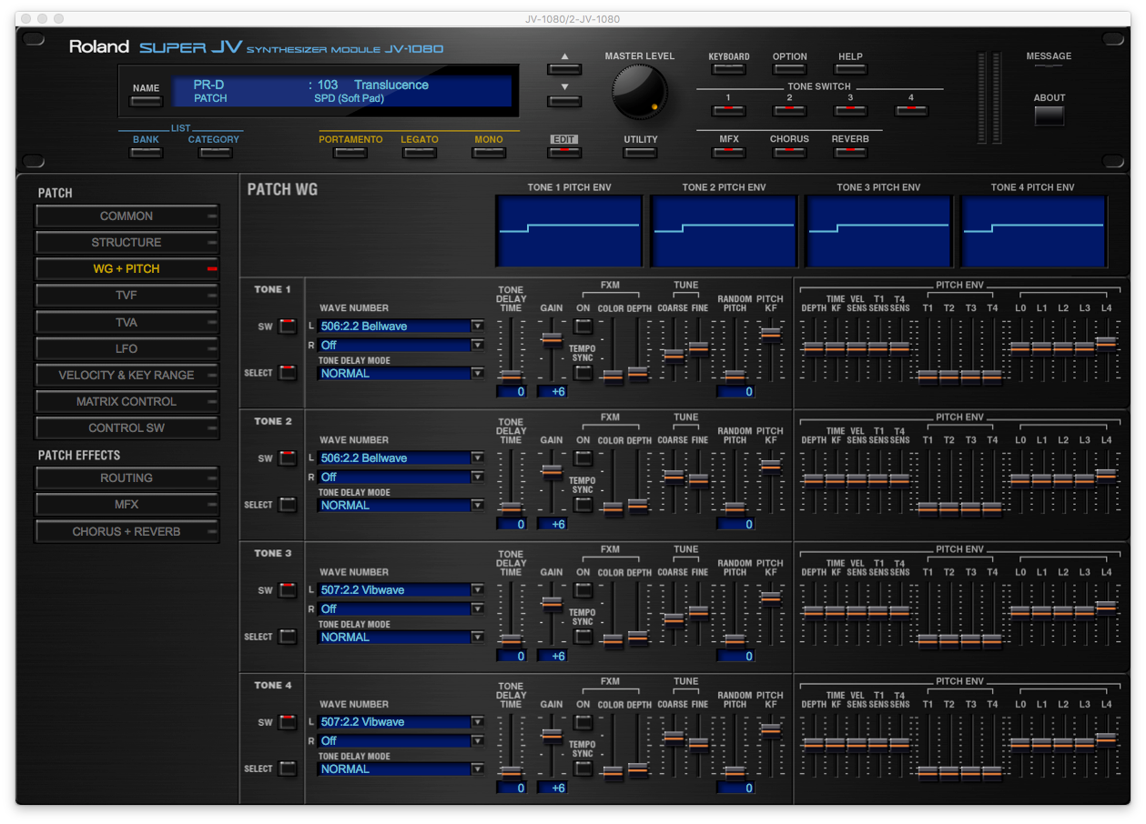Toggle the Tone 3 SW button
The image size is (1146, 824).
[x=288, y=590]
